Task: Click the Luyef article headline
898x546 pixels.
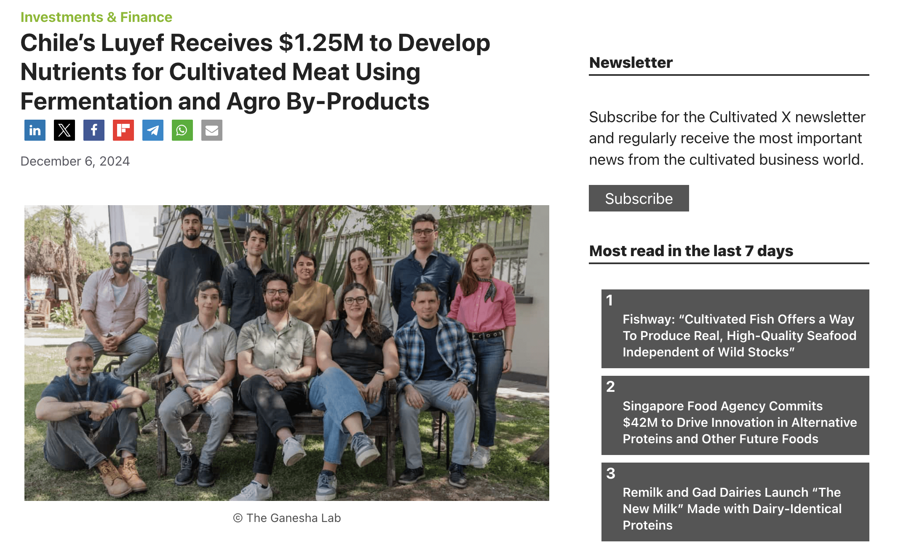Action: (x=256, y=72)
